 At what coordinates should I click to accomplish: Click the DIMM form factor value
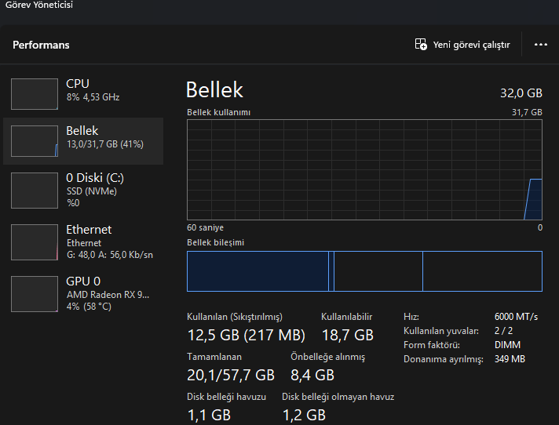(507, 345)
